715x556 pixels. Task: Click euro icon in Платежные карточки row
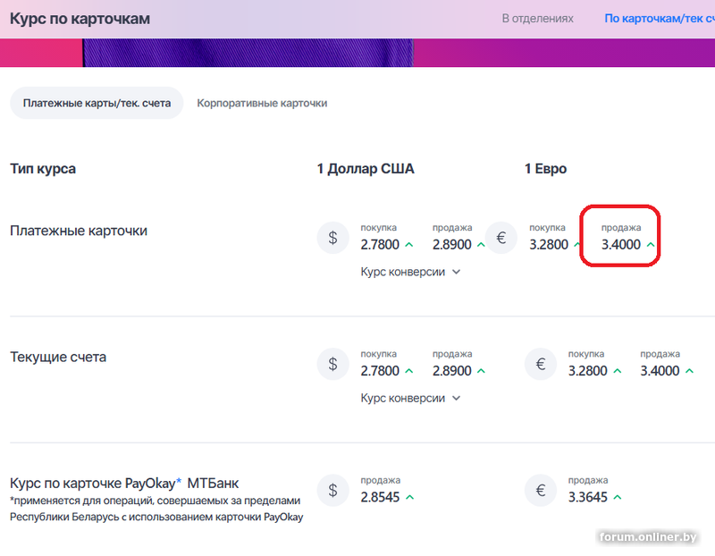501,238
